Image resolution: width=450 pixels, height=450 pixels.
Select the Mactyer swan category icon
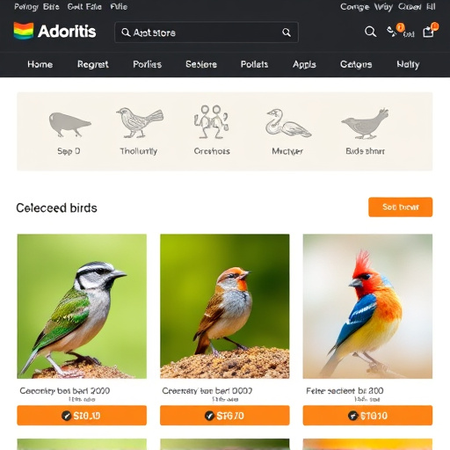tap(288, 123)
